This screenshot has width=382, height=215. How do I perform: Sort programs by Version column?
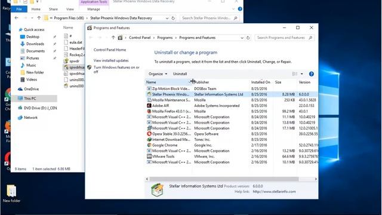[x=307, y=82]
